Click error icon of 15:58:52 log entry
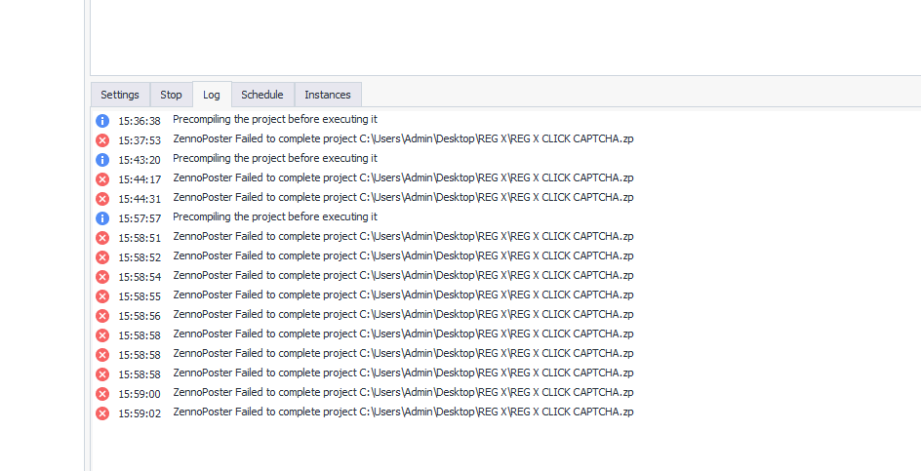Screen dimensions: 921x471 click(x=102, y=257)
